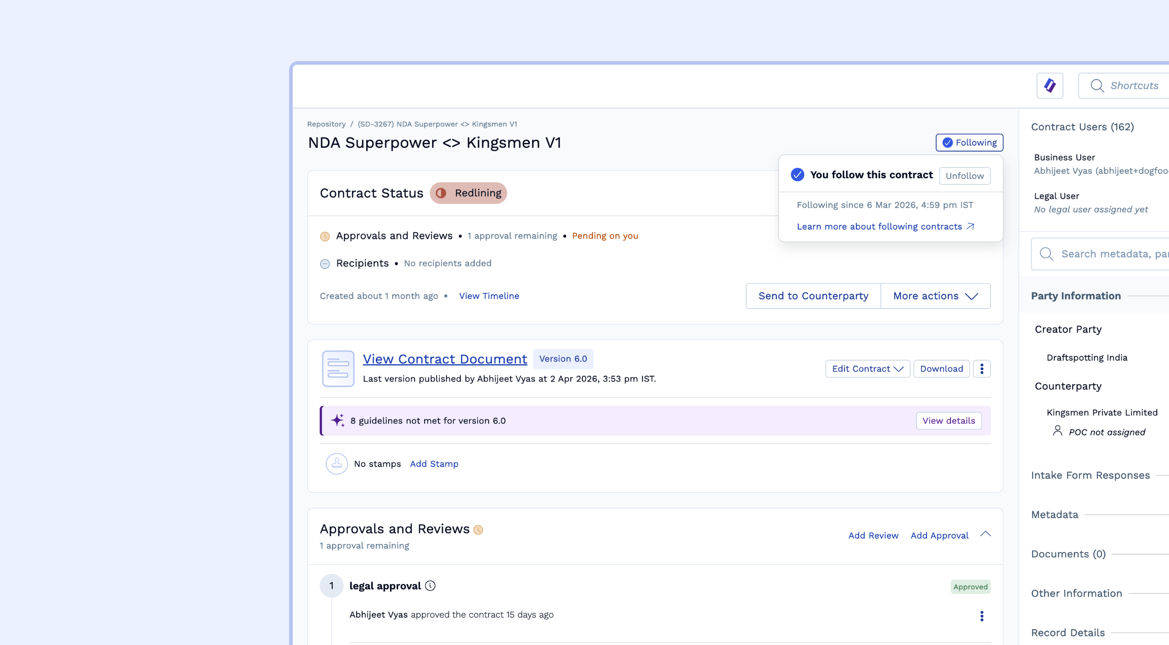Open the three-dot menu beside Download
The image size is (1169, 645).
coord(981,368)
